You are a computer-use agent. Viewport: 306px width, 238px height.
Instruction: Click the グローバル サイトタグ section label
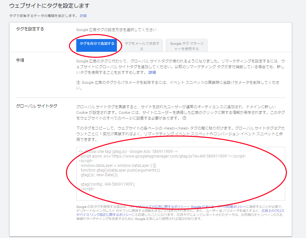(36, 106)
